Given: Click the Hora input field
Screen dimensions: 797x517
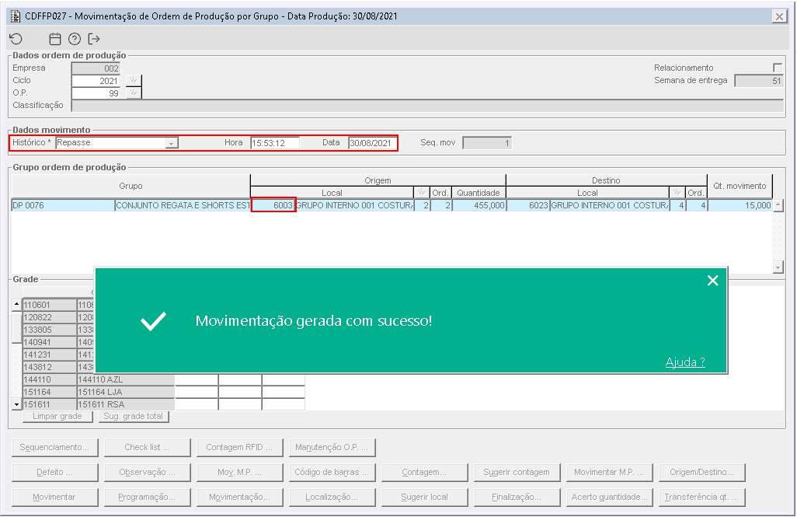Looking at the screenshot, I should [275, 143].
